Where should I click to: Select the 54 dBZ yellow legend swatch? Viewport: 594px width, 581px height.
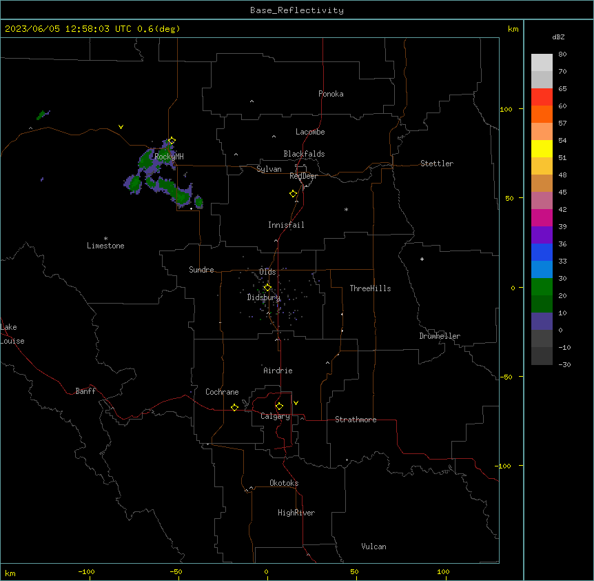(x=542, y=148)
